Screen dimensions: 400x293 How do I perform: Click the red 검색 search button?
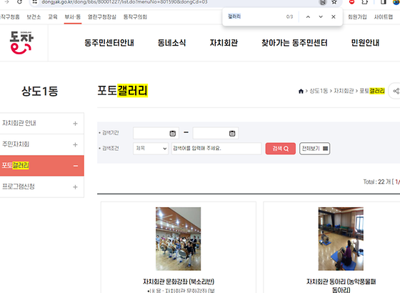(x=280, y=149)
